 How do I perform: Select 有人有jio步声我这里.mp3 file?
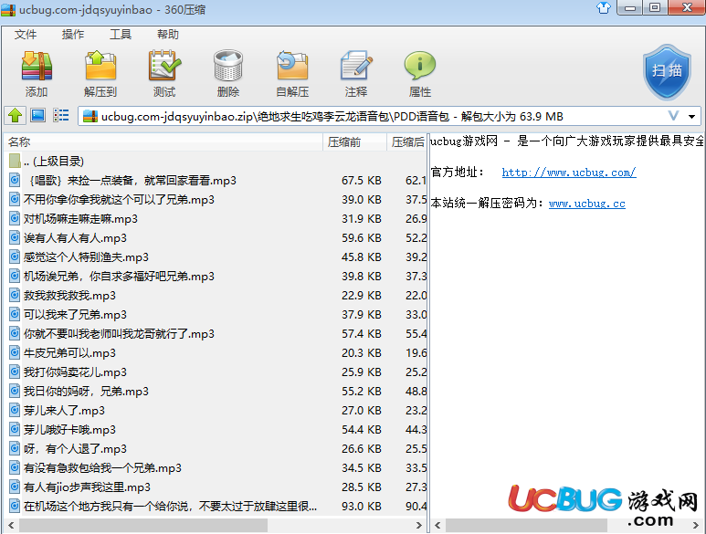click(216, 487)
